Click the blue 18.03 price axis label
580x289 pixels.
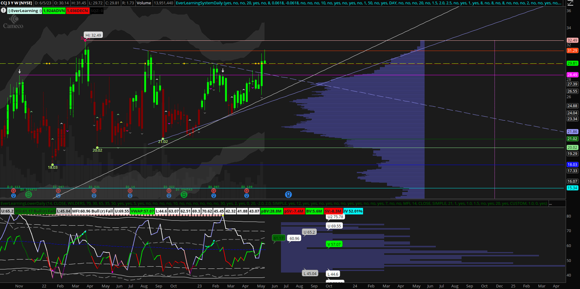tap(572, 164)
